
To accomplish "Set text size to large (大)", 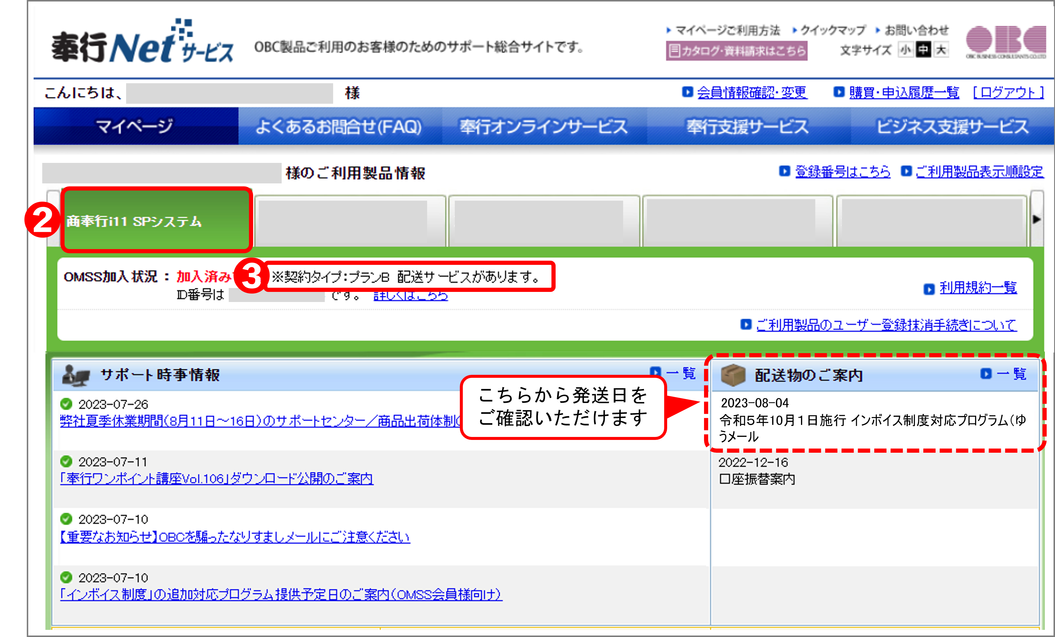I will (x=941, y=50).
